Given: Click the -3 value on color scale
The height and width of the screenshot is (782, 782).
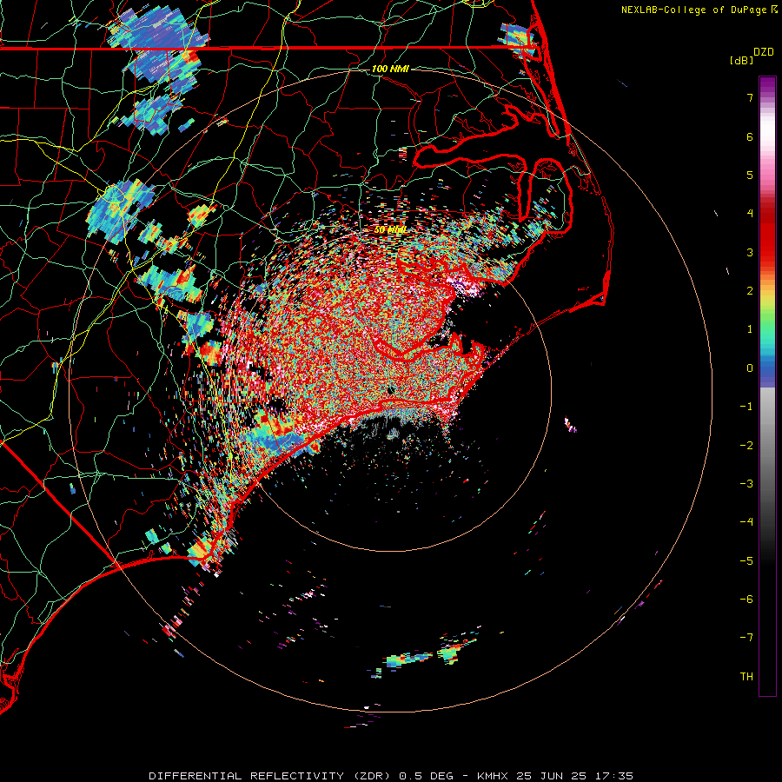Looking at the screenshot, I should click(746, 484).
